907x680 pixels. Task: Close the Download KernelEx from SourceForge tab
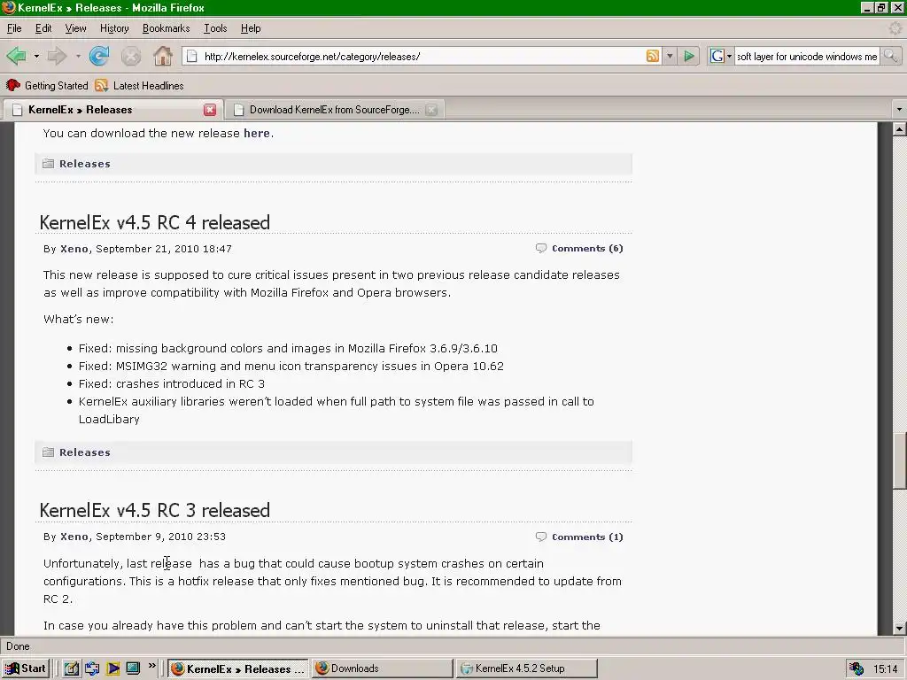coord(431,110)
